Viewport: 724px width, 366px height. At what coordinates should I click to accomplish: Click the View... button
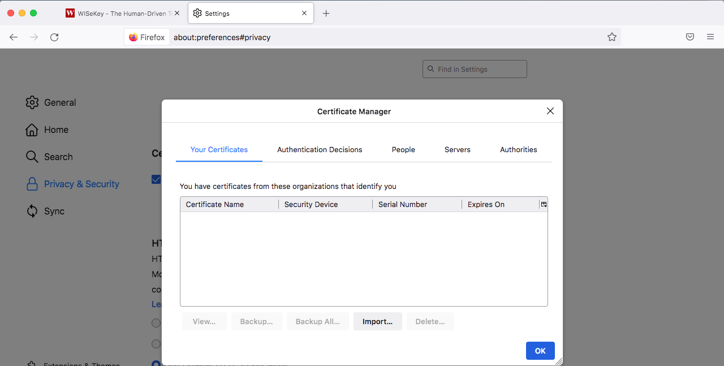tap(204, 321)
